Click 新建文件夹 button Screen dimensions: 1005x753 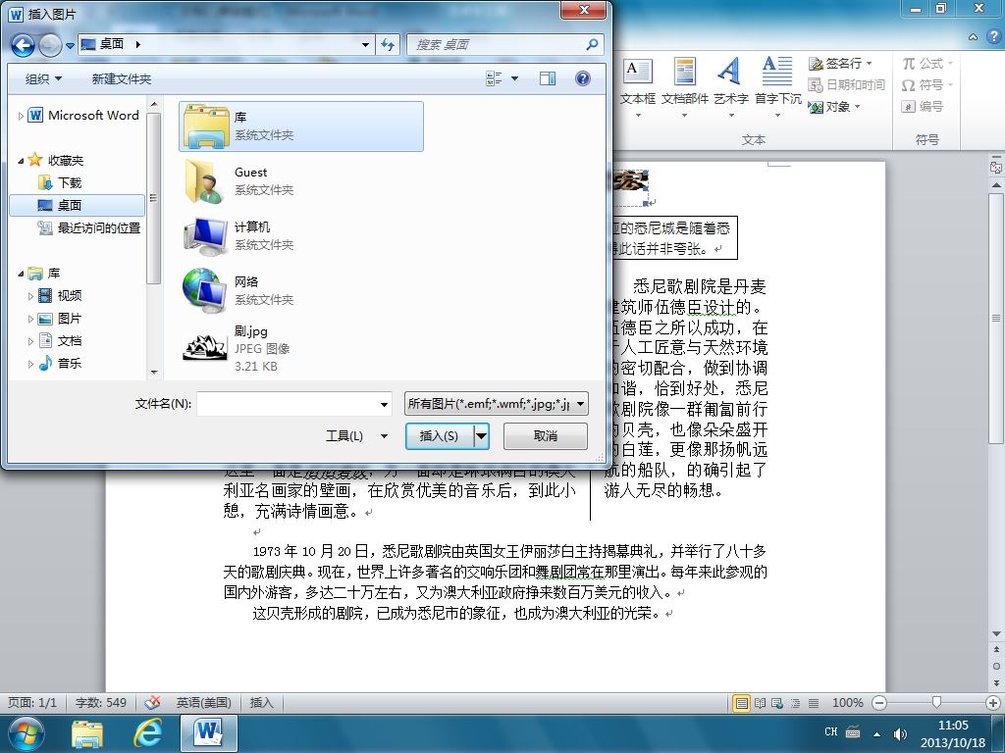click(x=121, y=78)
